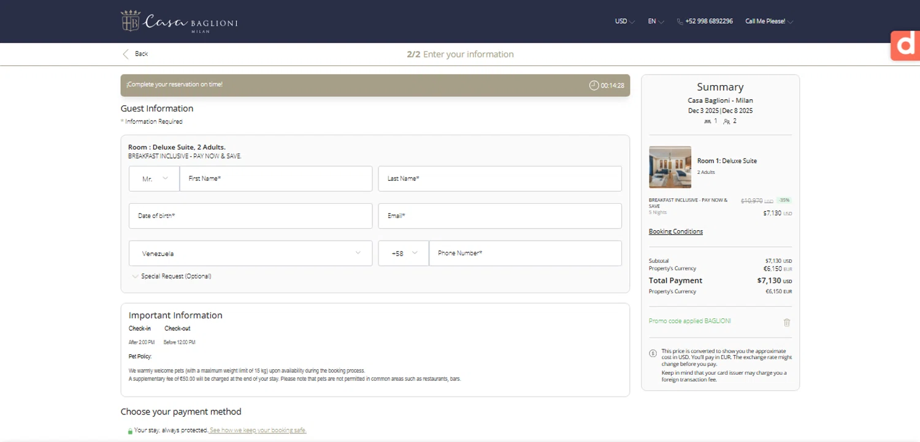Open See how we keep your booking safe
Viewport: 920px width, 442px height.
click(258, 430)
